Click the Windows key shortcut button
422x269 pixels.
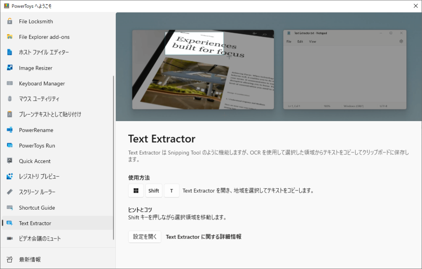[x=136, y=191]
